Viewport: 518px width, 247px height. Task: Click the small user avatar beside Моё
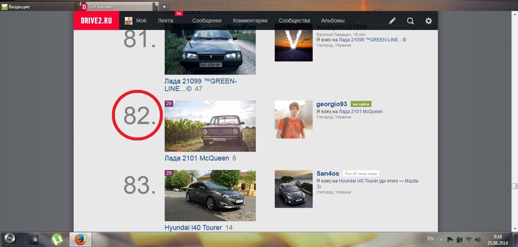click(x=128, y=21)
